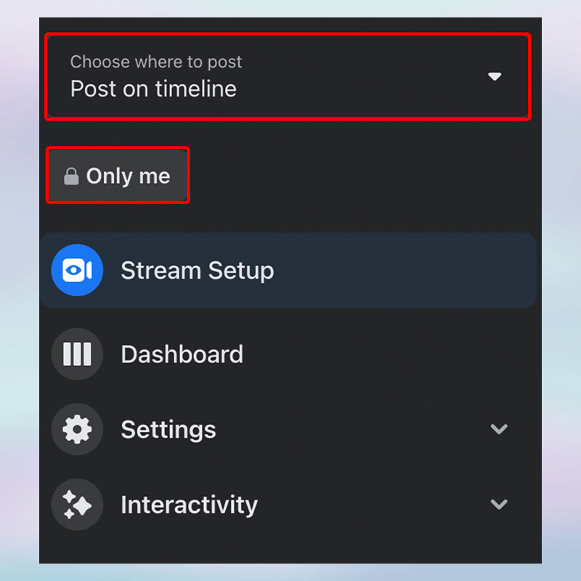Click the Post on timeline option
Screen dimensions: 581x581
[x=153, y=89]
